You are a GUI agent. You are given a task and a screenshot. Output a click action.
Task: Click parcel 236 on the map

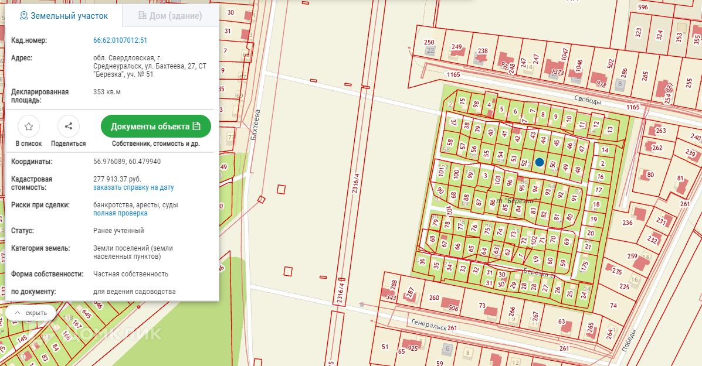pos(628,223)
